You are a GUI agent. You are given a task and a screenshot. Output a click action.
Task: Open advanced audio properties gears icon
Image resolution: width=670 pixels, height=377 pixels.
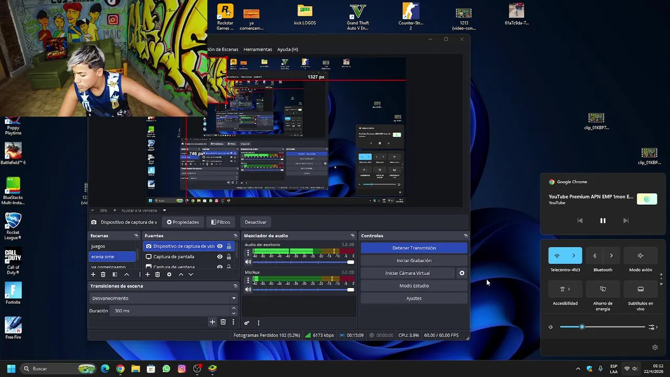[247, 323]
